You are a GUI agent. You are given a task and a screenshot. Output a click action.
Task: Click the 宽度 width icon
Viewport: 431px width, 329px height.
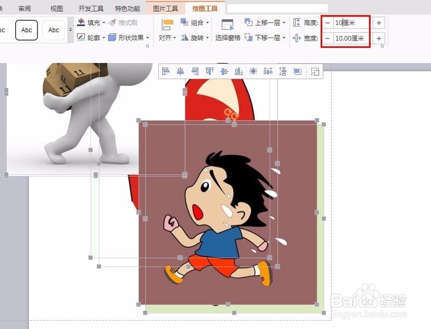(297, 37)
